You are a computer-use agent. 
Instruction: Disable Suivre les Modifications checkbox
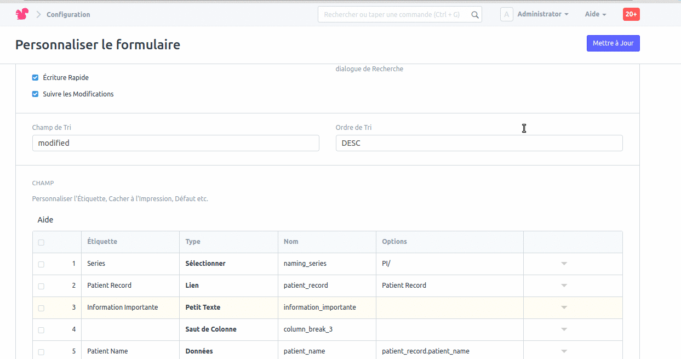(35, 94)
